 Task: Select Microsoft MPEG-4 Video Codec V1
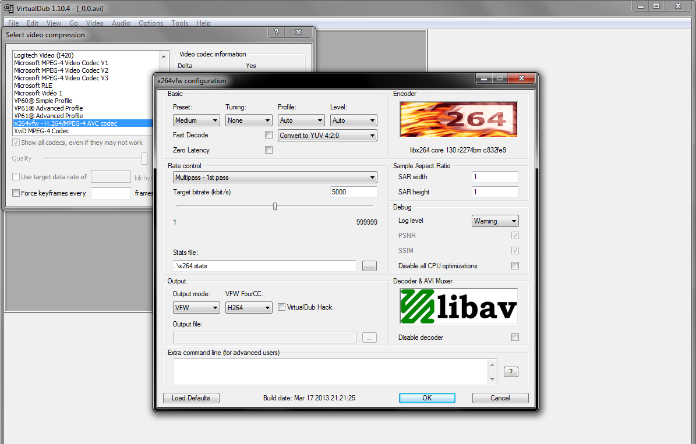pyautogui.click(x=61, y=62)
